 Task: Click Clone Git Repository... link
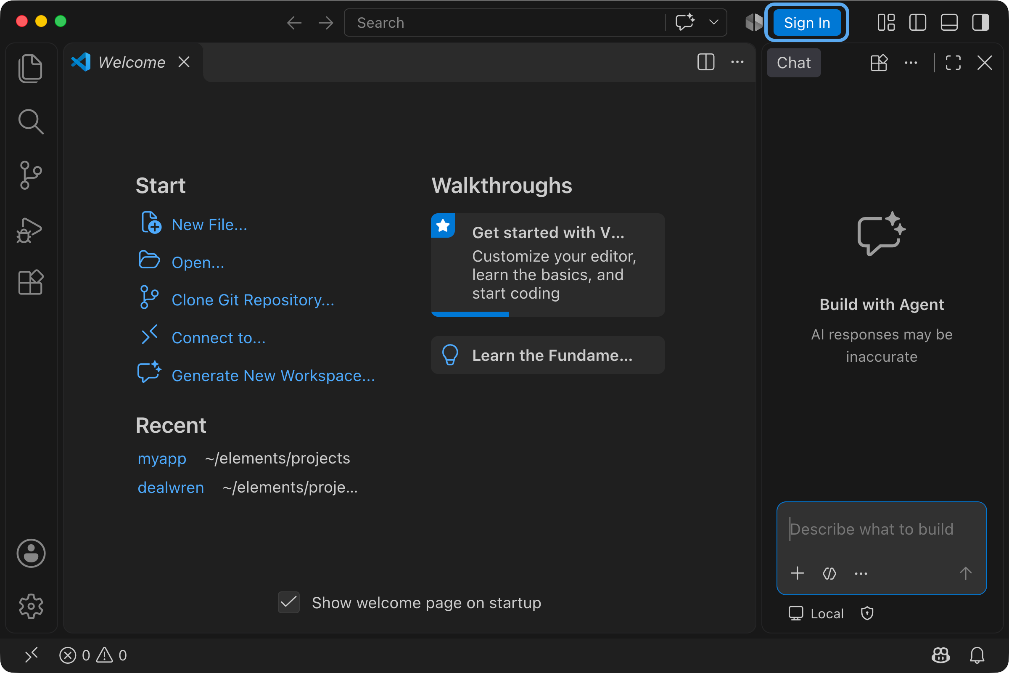tap(253, 300)
